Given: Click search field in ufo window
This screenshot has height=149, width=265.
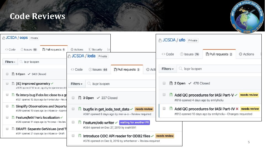Looking at the screenshot, I should tap(219, 69).
